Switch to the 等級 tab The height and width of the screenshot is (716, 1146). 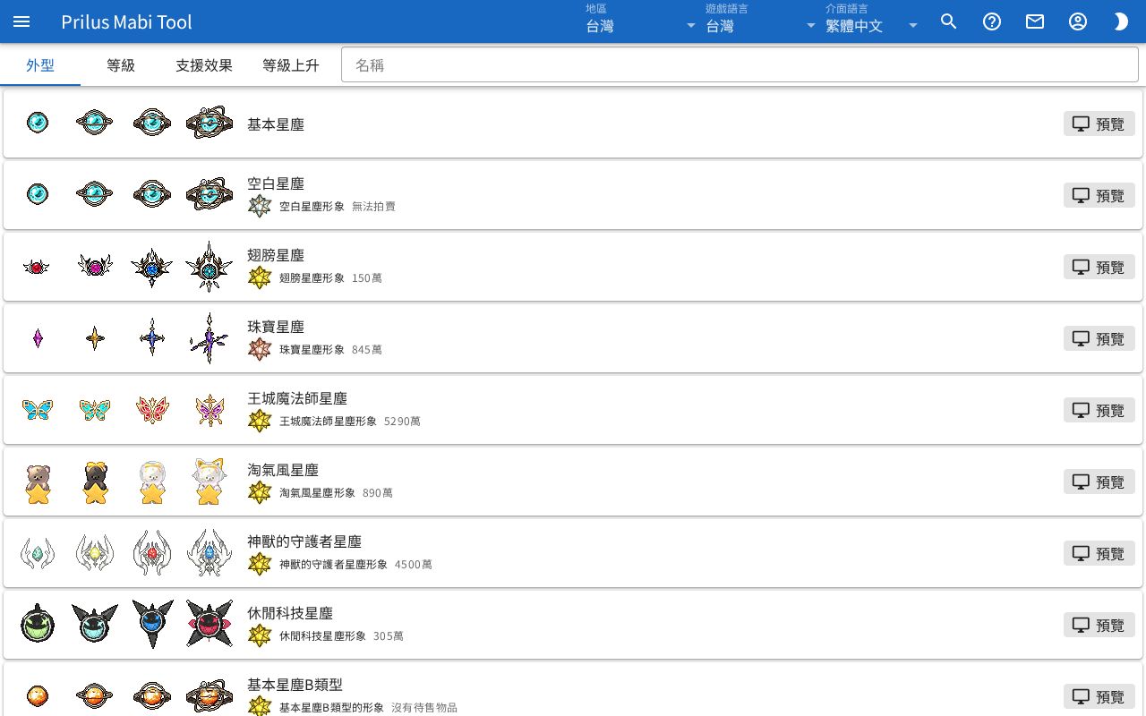[x=121, y=64]
